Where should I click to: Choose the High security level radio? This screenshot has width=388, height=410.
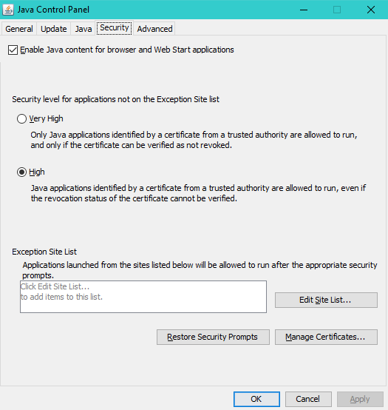21,172
